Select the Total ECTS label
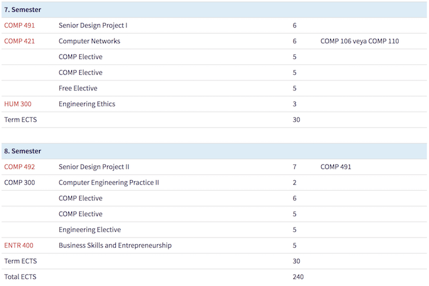 pos(20,277)
